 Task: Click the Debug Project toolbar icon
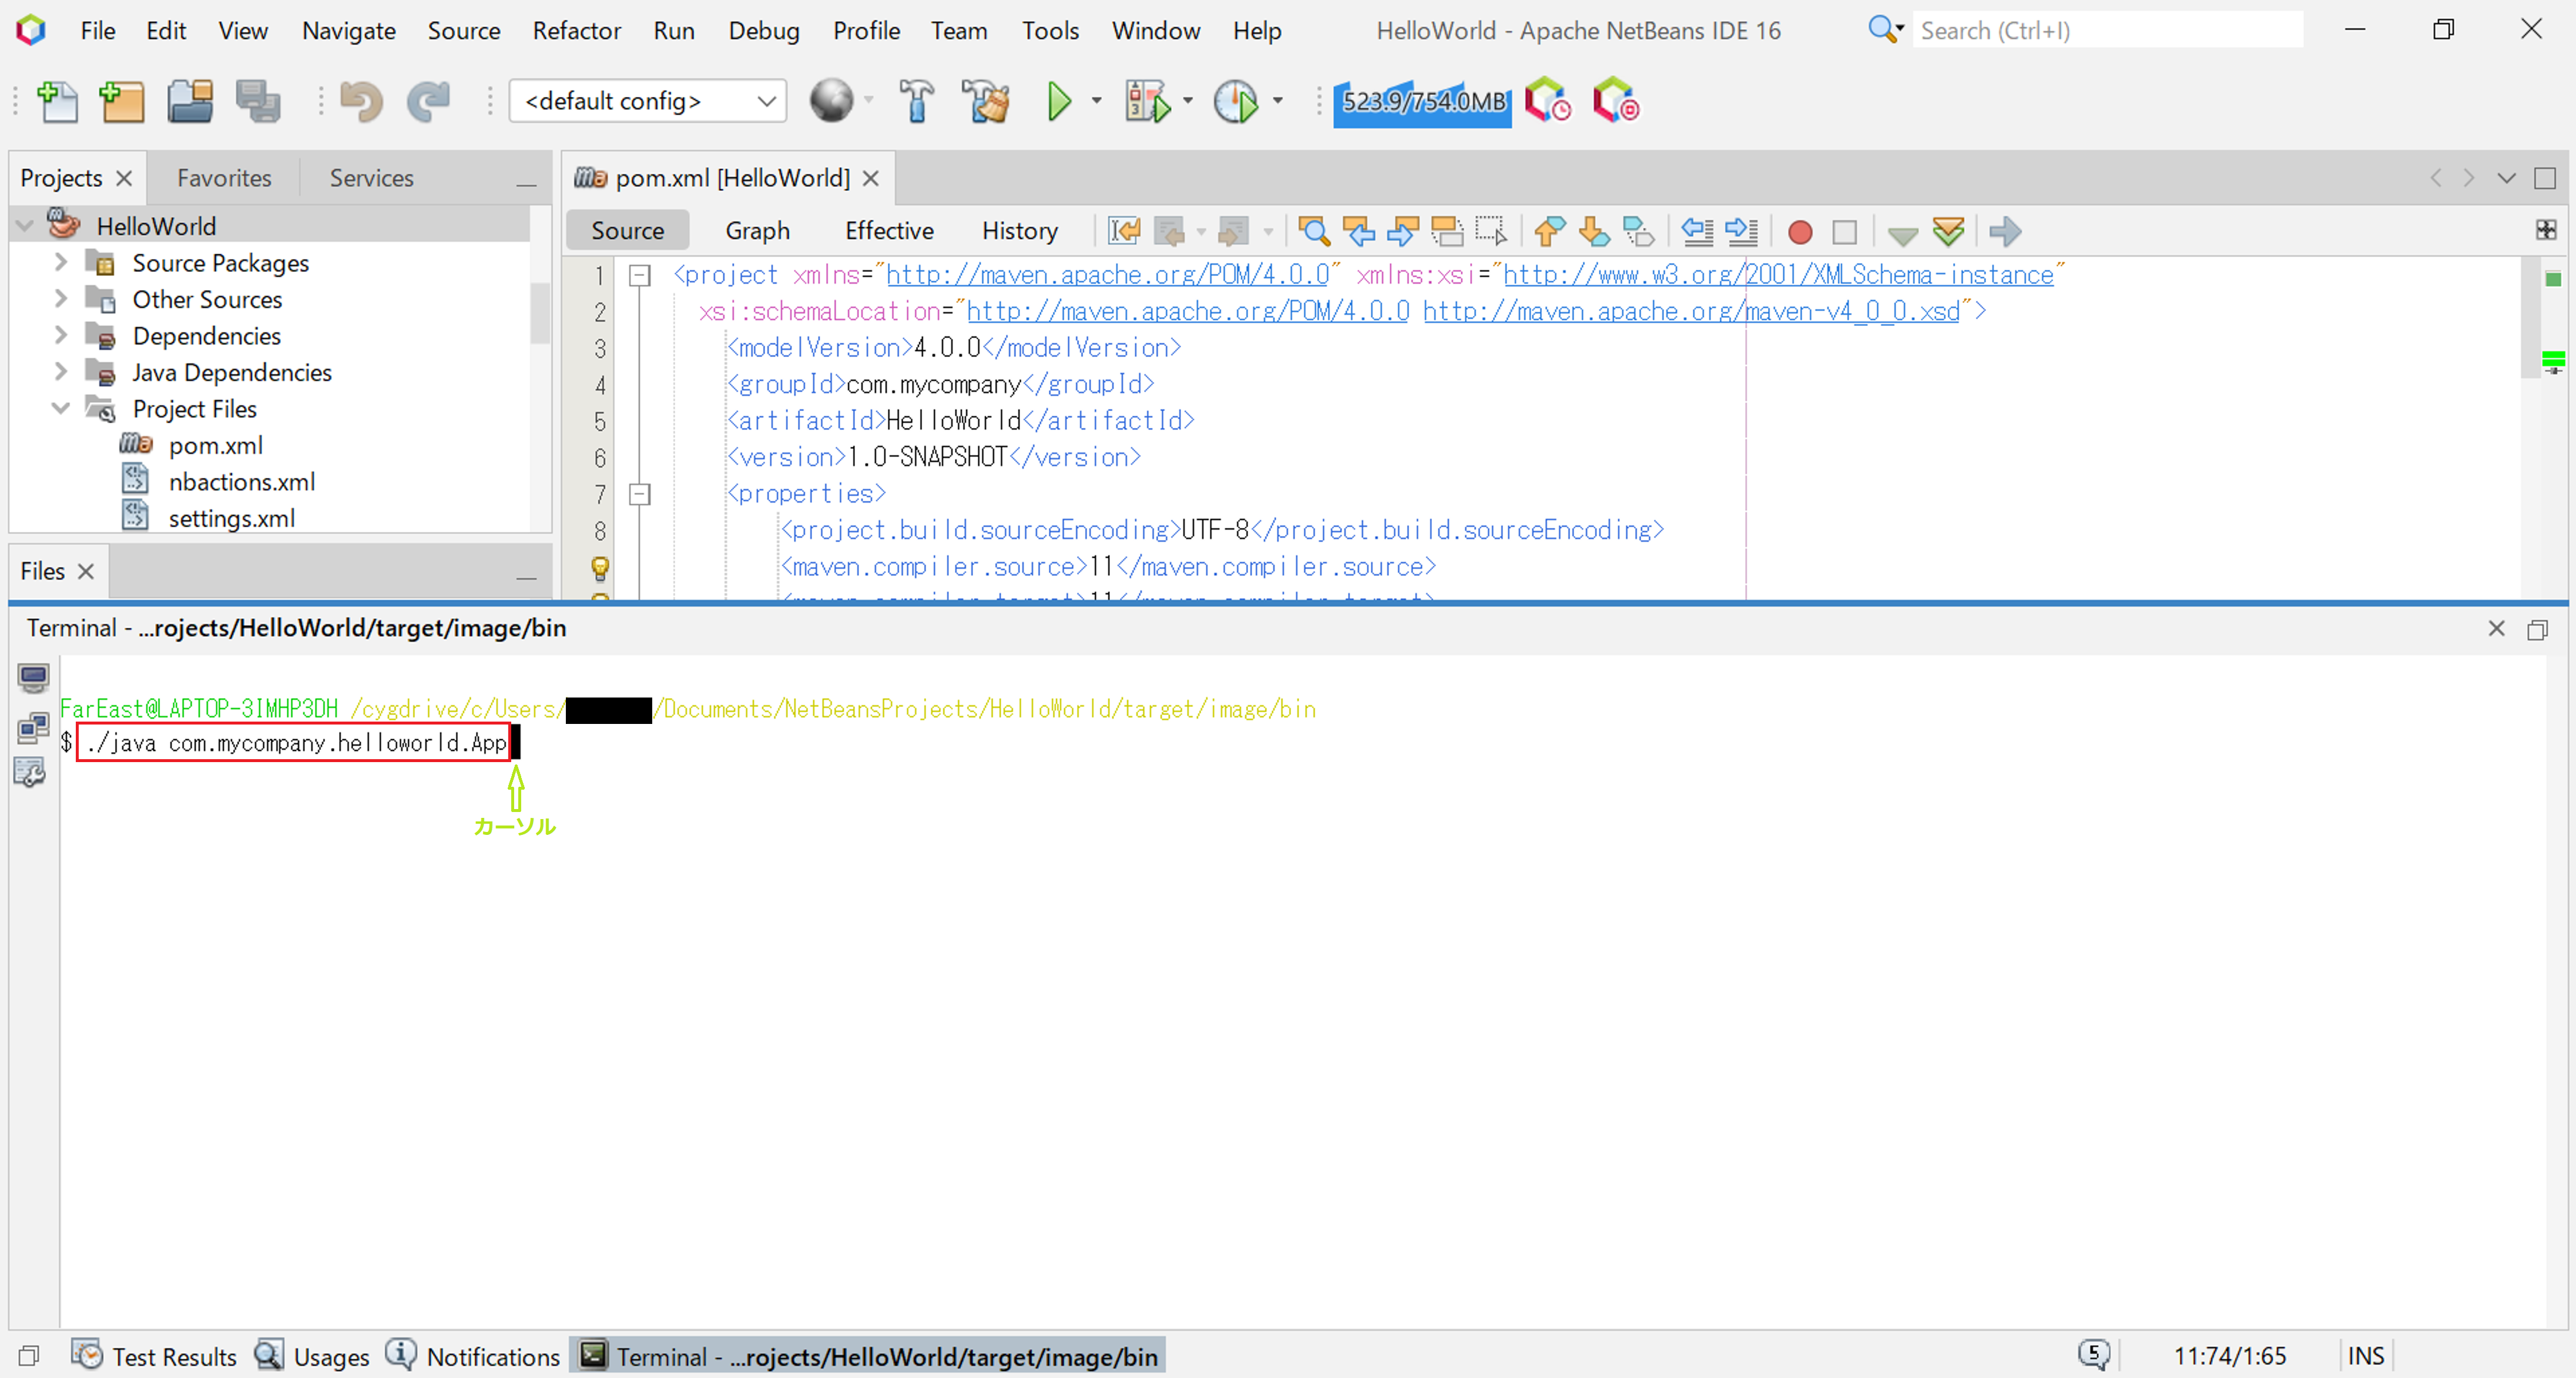tap(1146, 101)
